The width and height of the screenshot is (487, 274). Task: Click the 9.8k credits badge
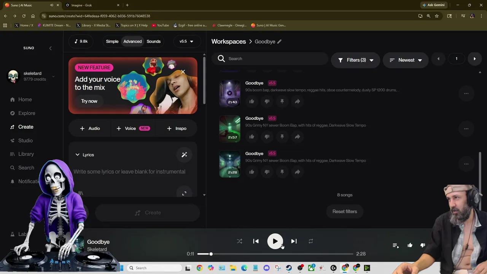(x=81, y=41)
